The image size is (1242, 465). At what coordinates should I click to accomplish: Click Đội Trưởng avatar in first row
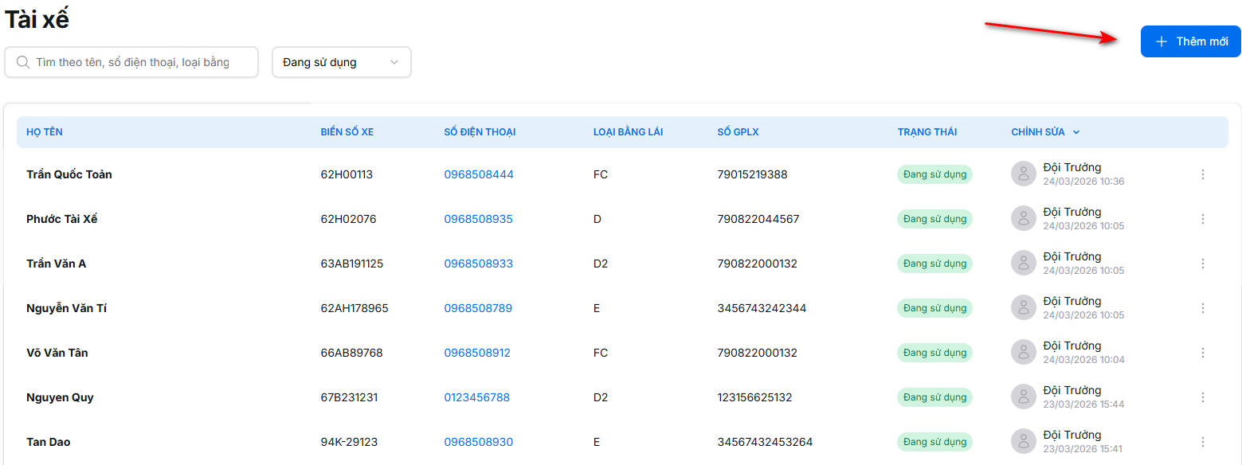1024,174
